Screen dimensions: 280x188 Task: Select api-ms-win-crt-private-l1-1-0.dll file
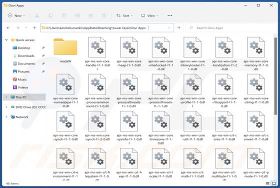click(x=256, y=163)
